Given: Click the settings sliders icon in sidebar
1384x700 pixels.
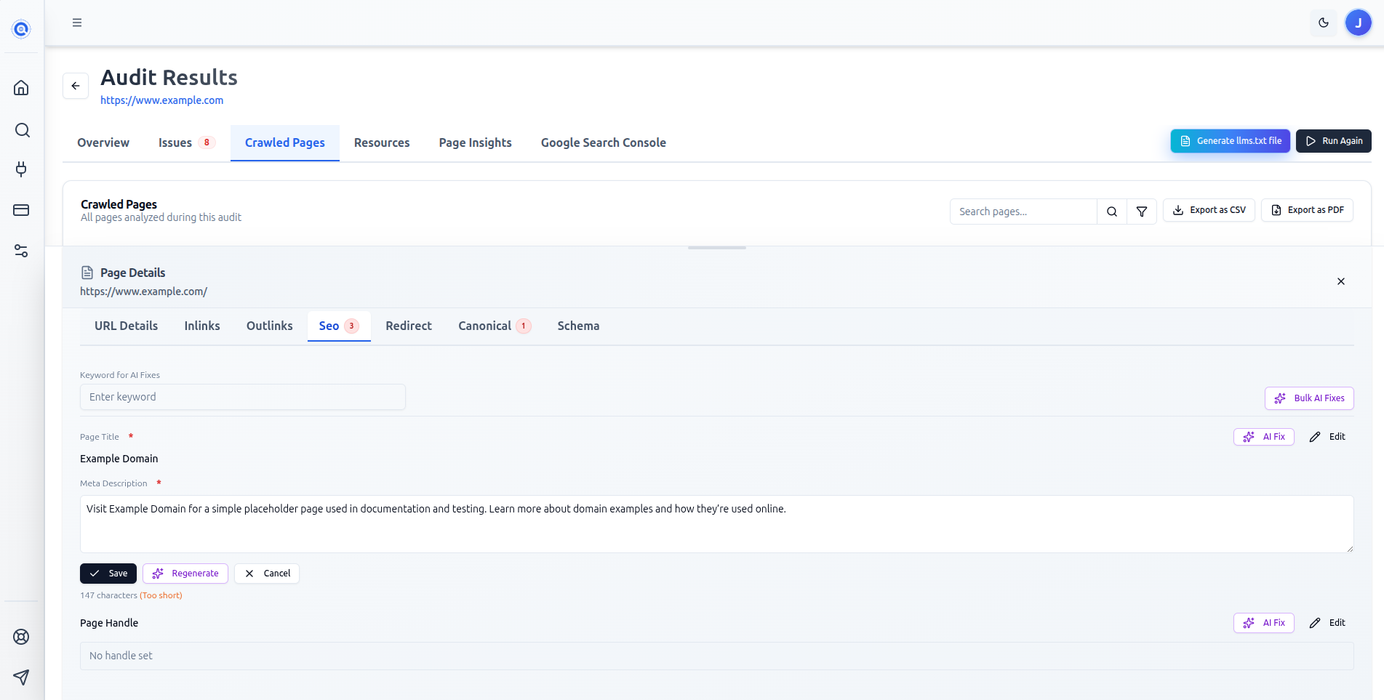Looking at the screenshot, I should [x=21, y=250].
